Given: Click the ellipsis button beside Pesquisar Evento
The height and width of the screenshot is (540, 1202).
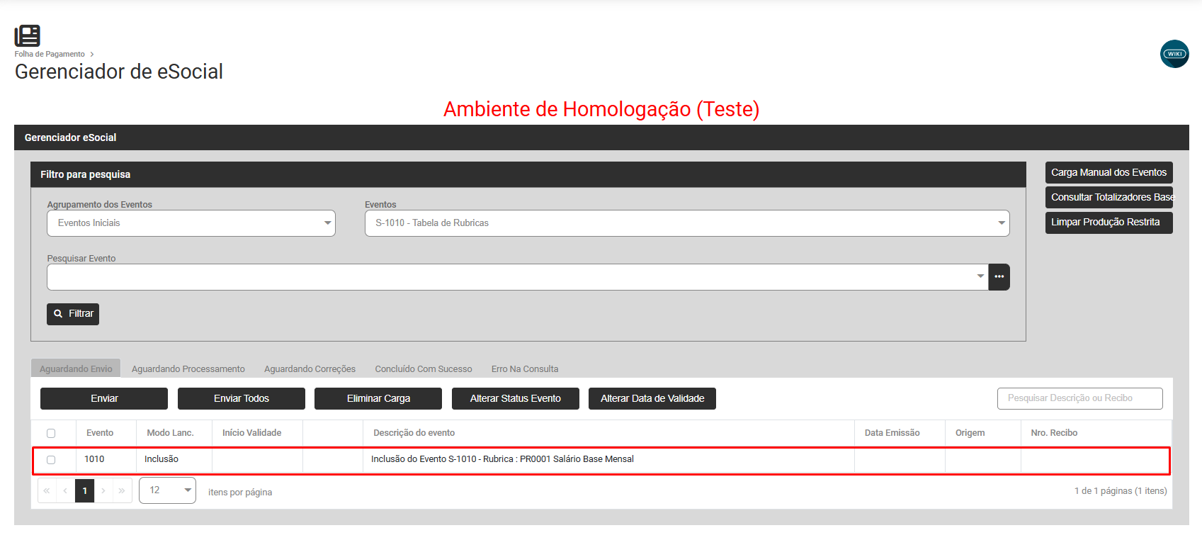Looking at the screenshot, I should [999, 277].
